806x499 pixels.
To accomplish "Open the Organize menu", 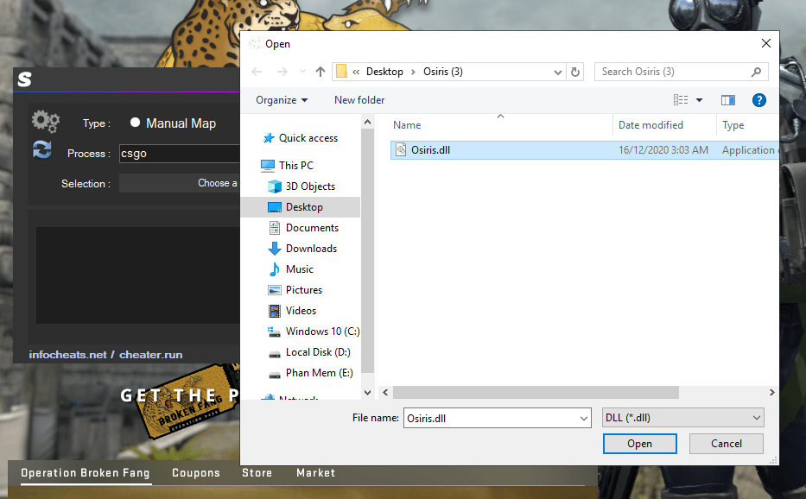I will (x=282, y=99).
